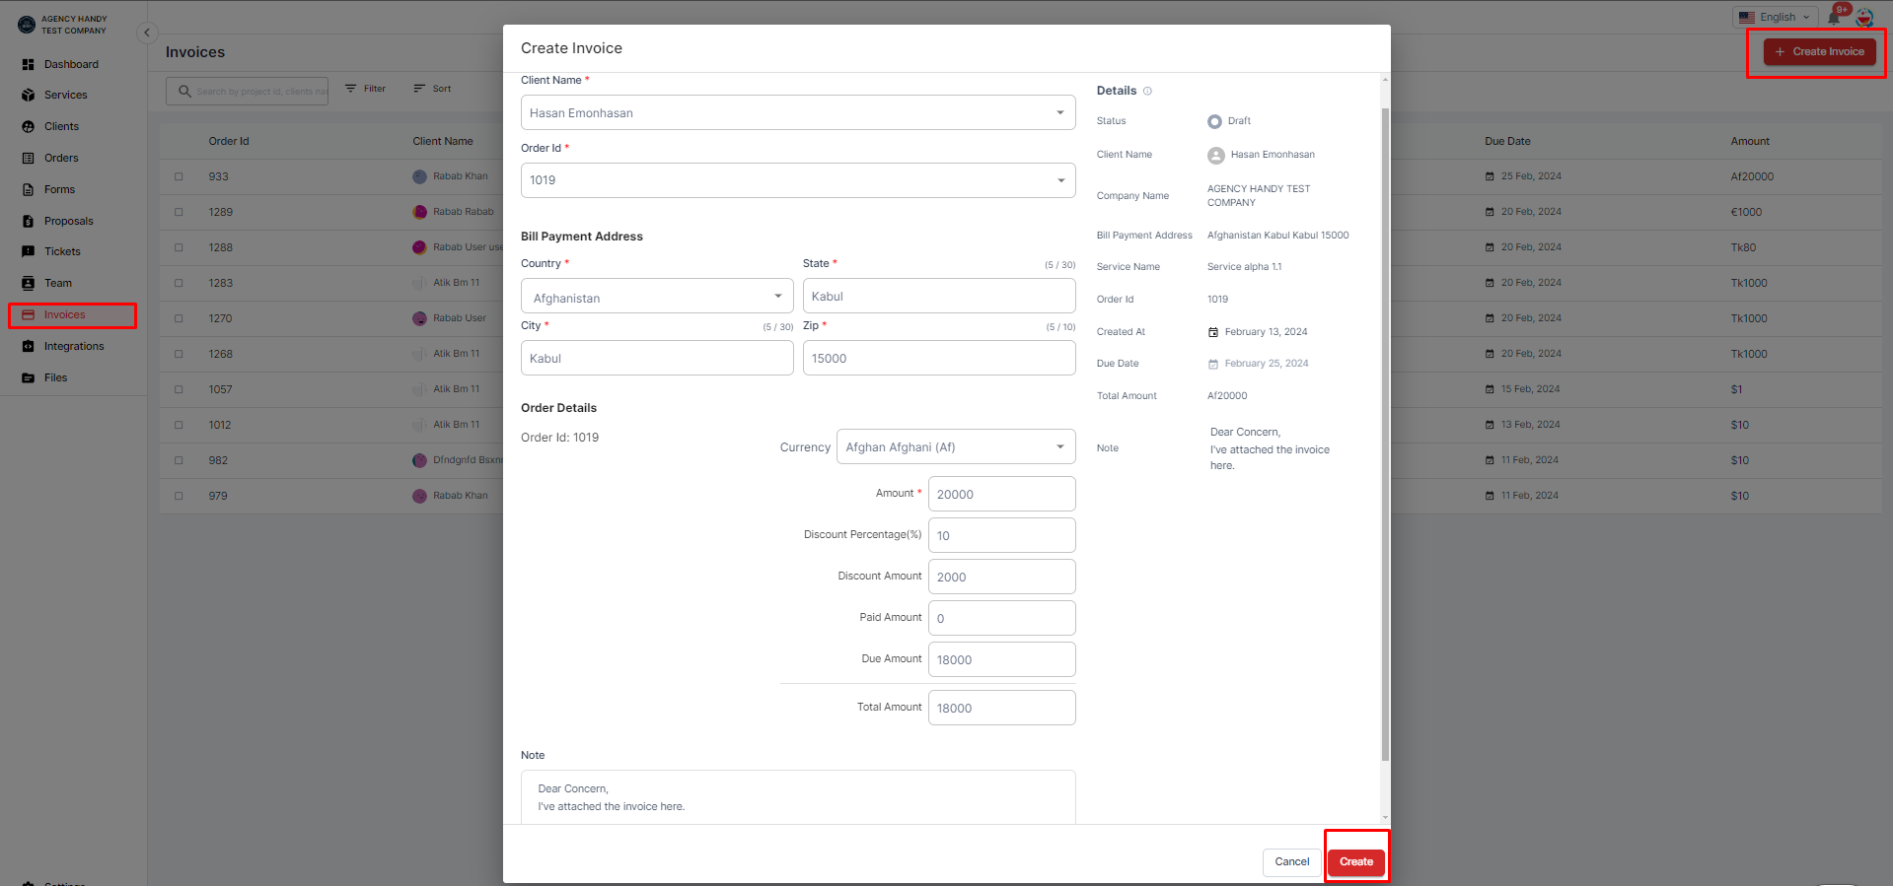Check the row checkbox for order 979

(179, 497)
